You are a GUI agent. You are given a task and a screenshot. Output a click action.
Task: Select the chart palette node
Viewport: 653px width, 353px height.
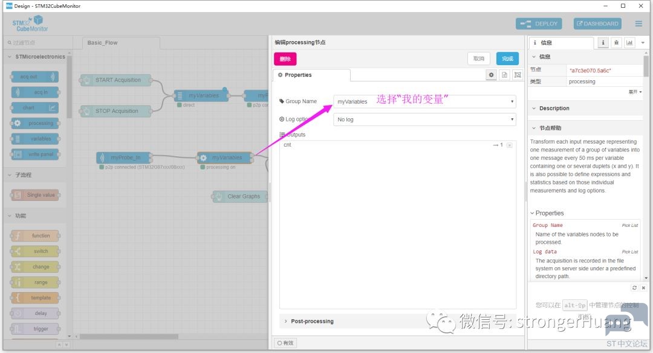point(36,107)
